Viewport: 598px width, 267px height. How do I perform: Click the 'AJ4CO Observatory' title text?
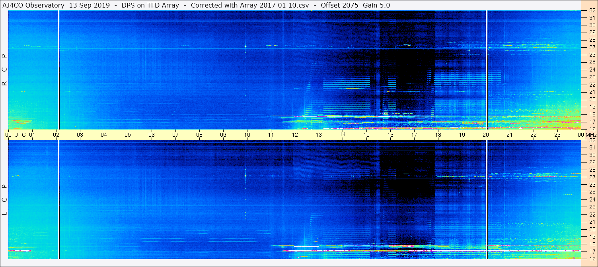[33, 5]
